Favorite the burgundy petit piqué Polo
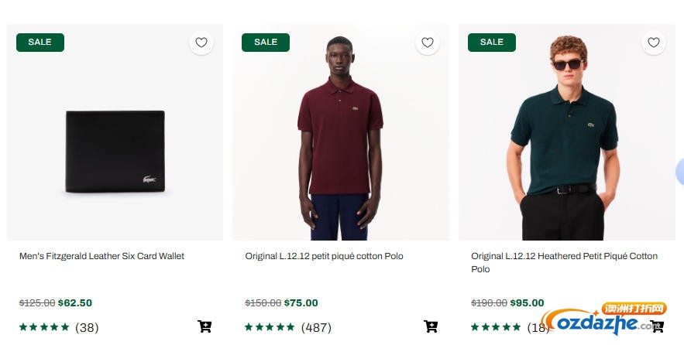The image size is (684, 345). [x=428, y=43]
